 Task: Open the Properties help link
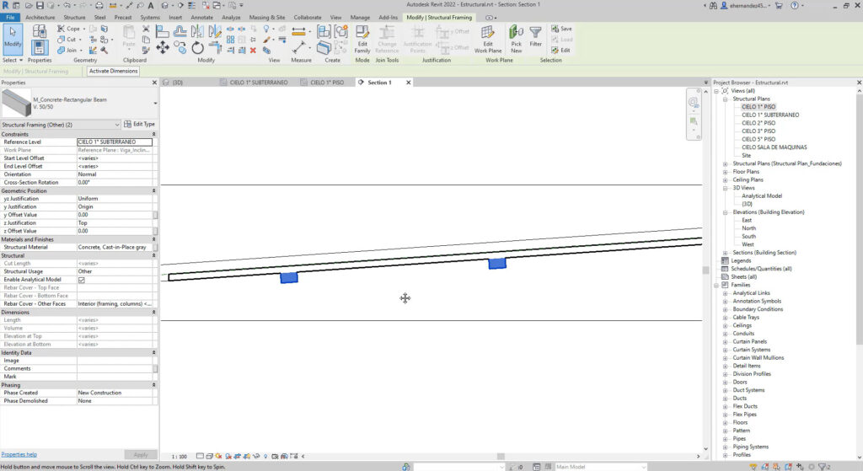pos(19,454)
